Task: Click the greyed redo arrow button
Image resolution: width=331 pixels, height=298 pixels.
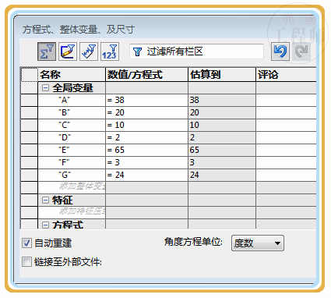Action: click(301, 51)
